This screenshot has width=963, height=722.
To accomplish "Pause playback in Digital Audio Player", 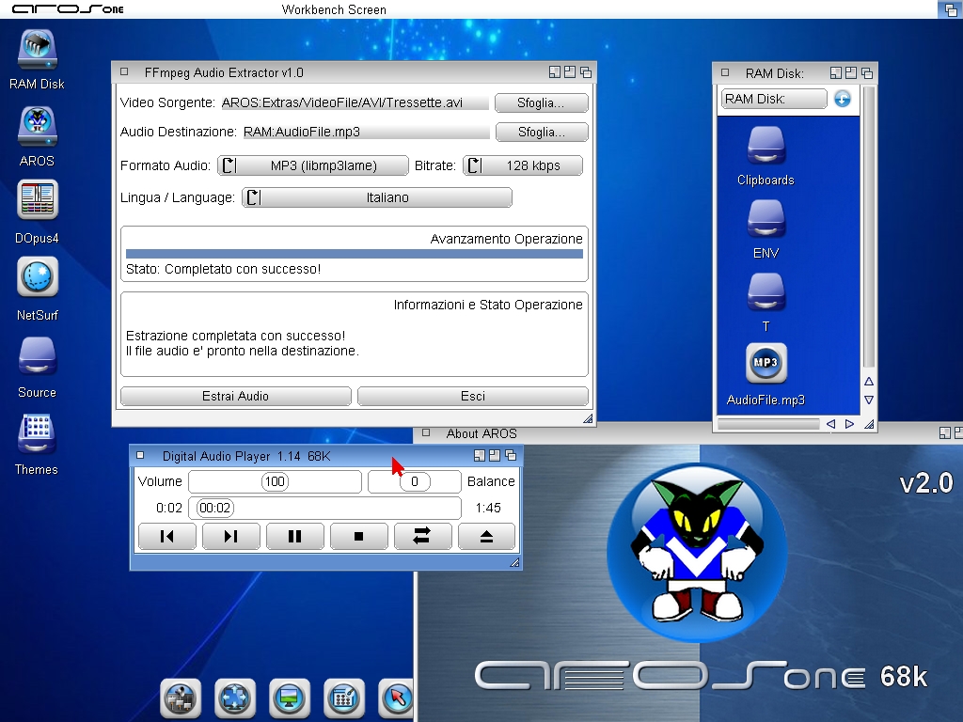I will pos(294,537).
